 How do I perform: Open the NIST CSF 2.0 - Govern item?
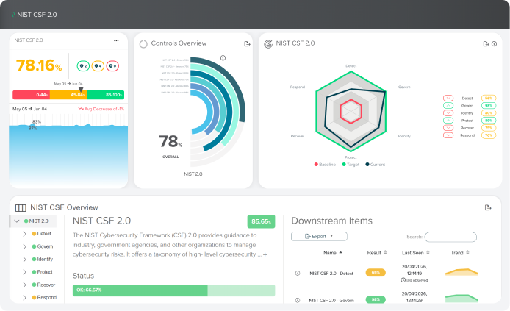coord(331,301)
